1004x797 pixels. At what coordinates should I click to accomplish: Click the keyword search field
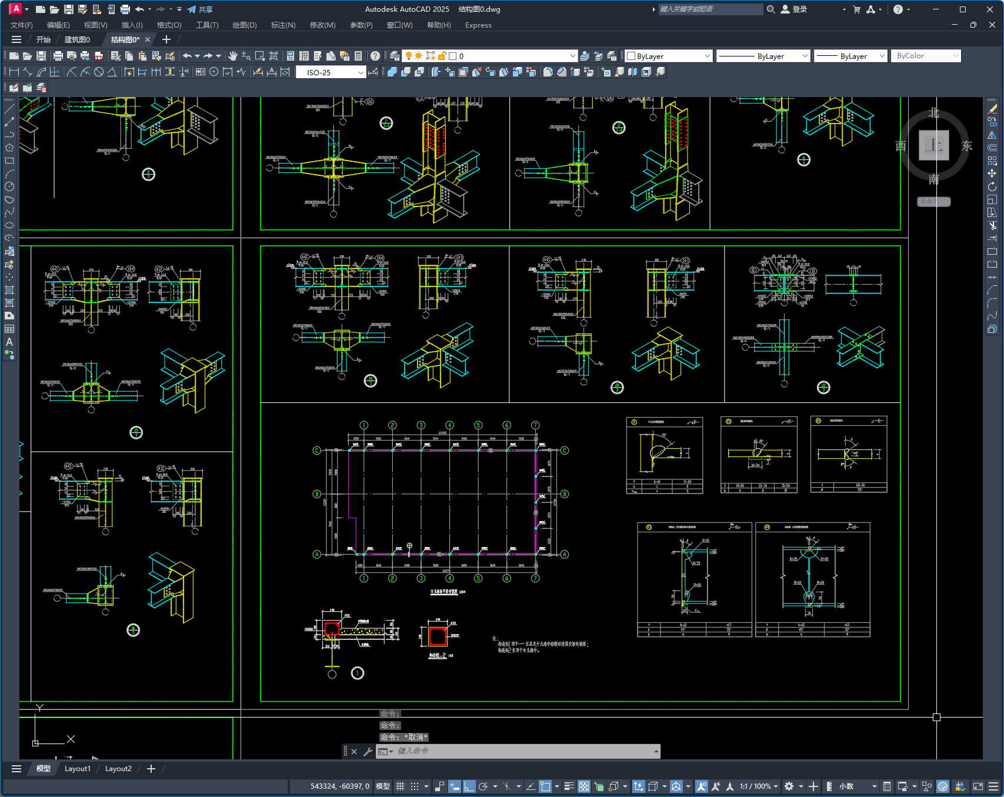tap(710, 9)
